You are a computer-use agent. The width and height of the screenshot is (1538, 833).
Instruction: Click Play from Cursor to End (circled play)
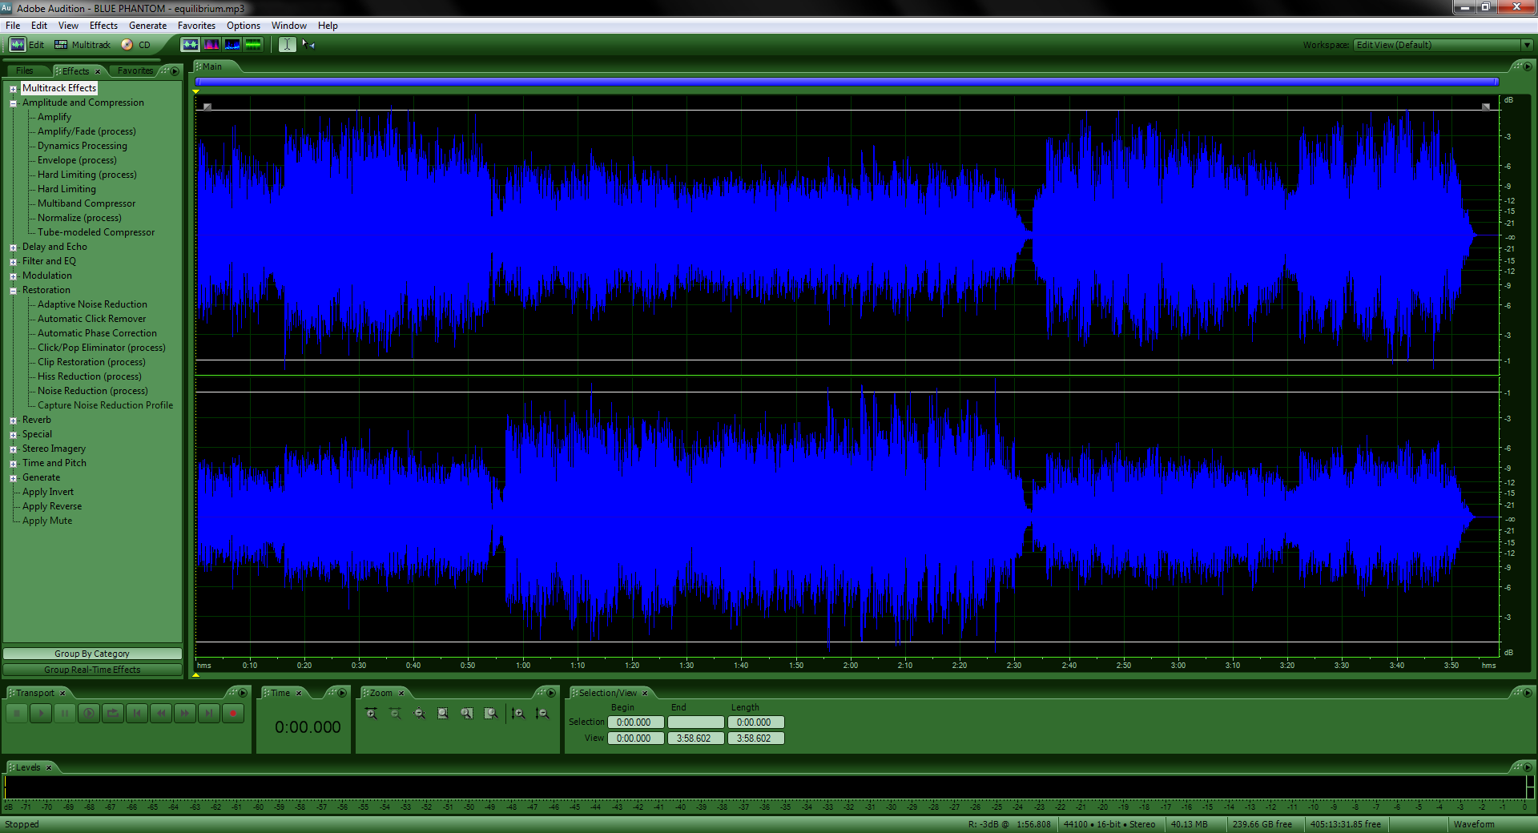89,713
